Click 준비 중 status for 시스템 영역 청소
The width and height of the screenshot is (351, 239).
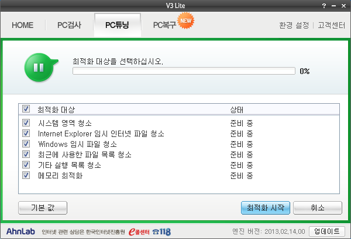pos(242,123)
